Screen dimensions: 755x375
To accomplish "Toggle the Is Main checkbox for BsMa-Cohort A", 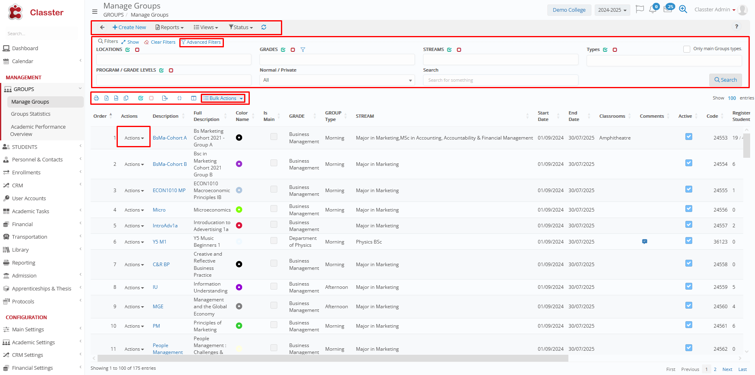I will coord(274,137).
